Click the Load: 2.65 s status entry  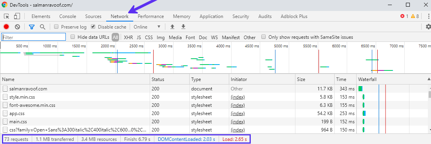[x=234, y=139]
